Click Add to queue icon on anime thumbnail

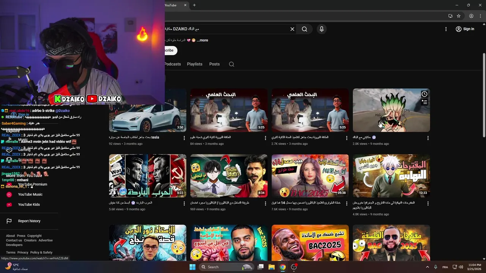(x=424, y=102)
